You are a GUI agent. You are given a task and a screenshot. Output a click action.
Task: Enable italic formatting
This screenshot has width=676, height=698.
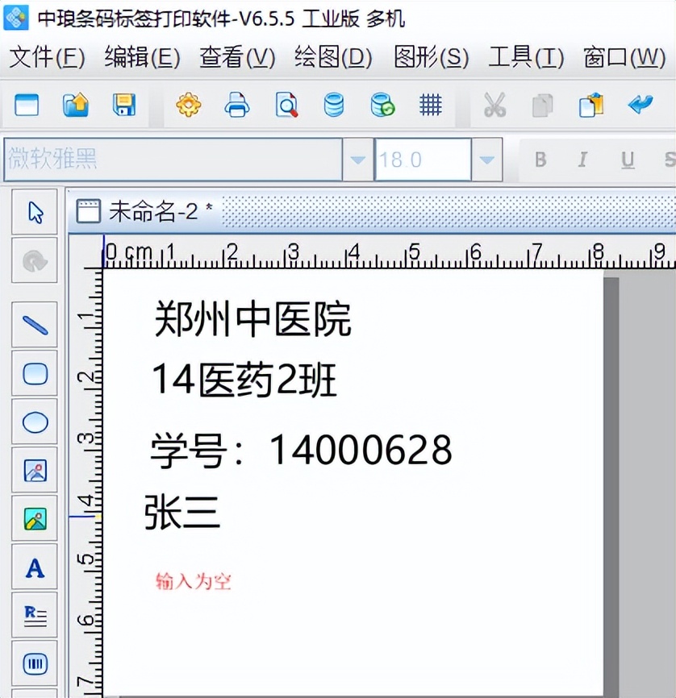coord(582,159)
